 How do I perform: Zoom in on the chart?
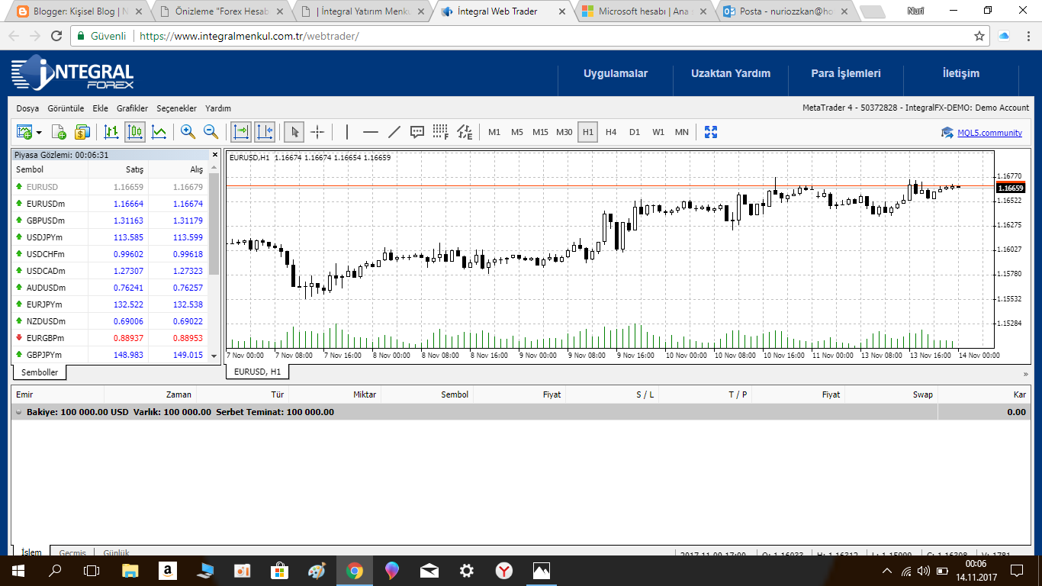(x=188, y=132)
